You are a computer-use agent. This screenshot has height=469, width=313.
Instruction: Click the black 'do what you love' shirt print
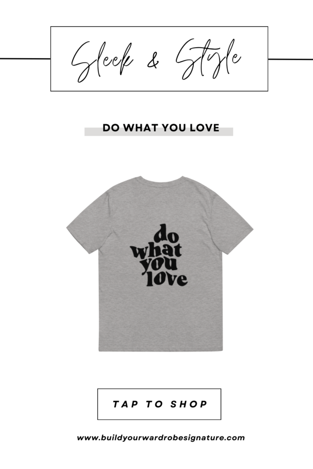pyautogui.click(x=159, y=255)
